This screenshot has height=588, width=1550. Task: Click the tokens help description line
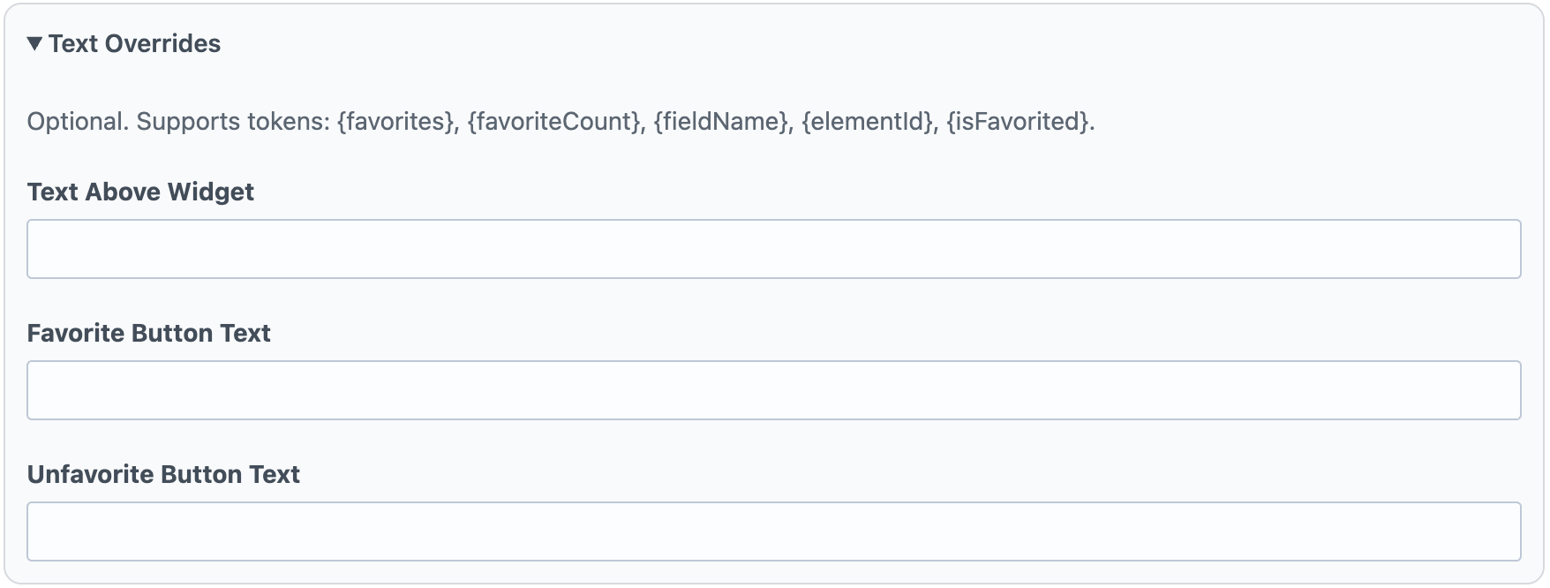pos(561,123)
